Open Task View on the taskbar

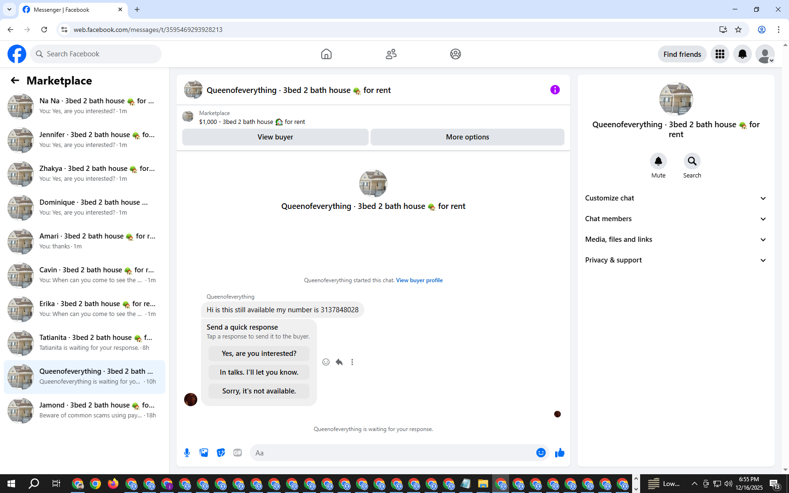point(56,484)
